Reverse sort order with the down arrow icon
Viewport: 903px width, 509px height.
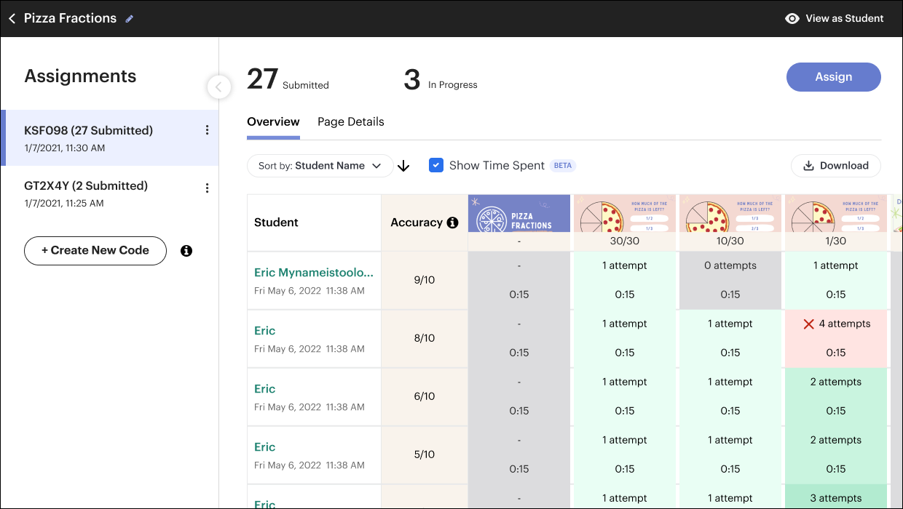pos(404,167)
